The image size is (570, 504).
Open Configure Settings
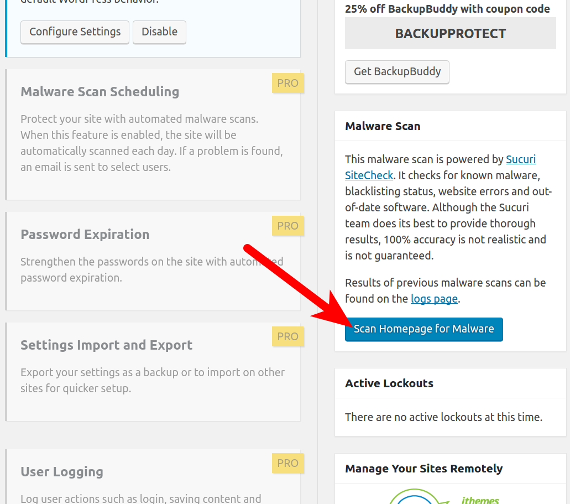75,32
